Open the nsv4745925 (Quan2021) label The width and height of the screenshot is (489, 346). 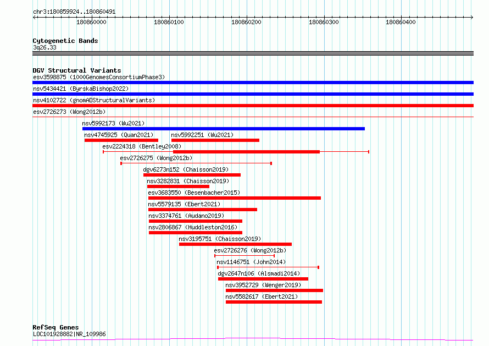[119, 135]
